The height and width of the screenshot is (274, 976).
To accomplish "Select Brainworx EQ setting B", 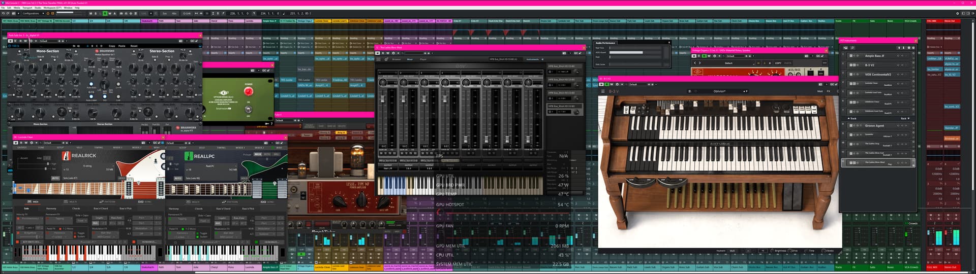I will pos(92,46).
